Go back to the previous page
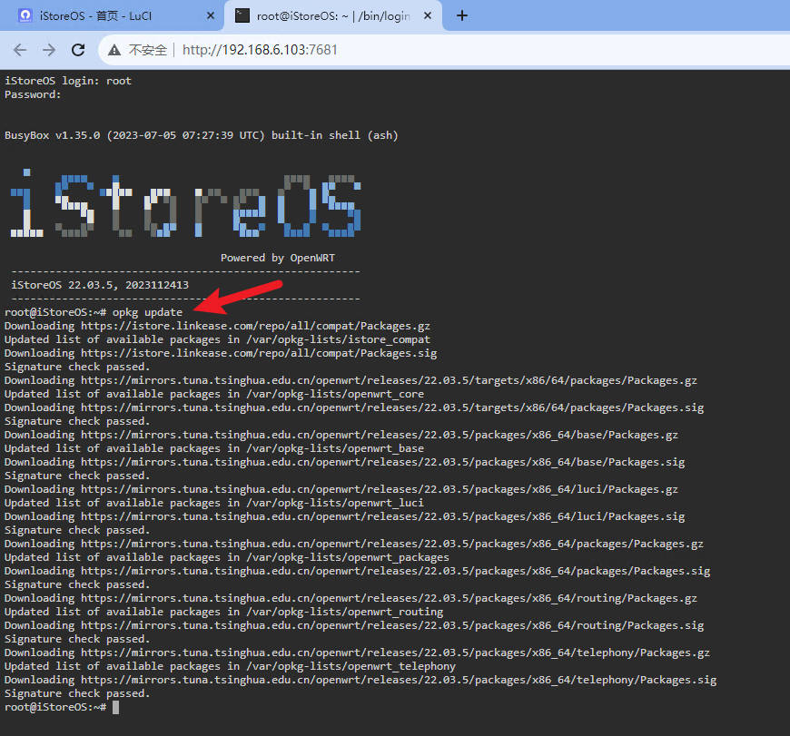Image resolution: width=790 pixels, height=736 pixels. pos(20,50)
